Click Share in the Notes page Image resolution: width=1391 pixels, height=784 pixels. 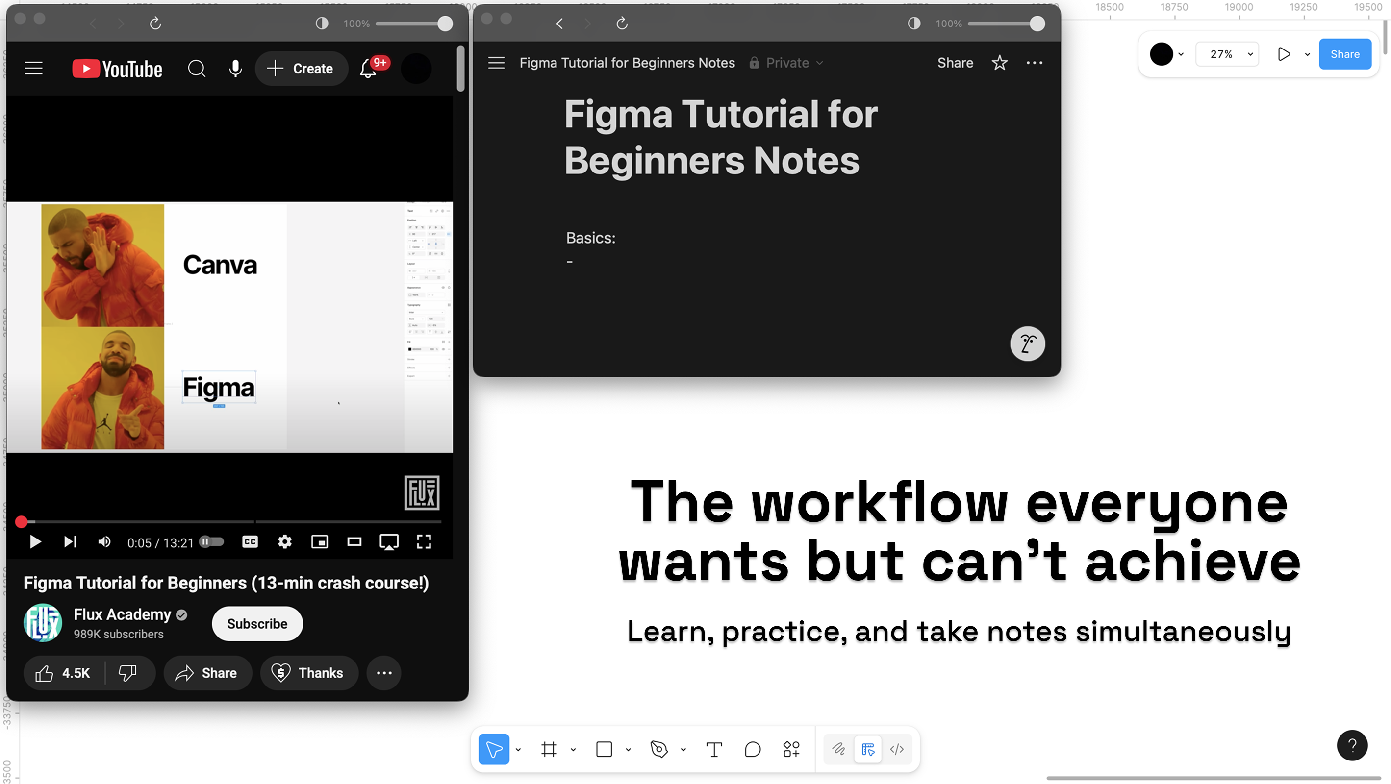coord(955,63)
